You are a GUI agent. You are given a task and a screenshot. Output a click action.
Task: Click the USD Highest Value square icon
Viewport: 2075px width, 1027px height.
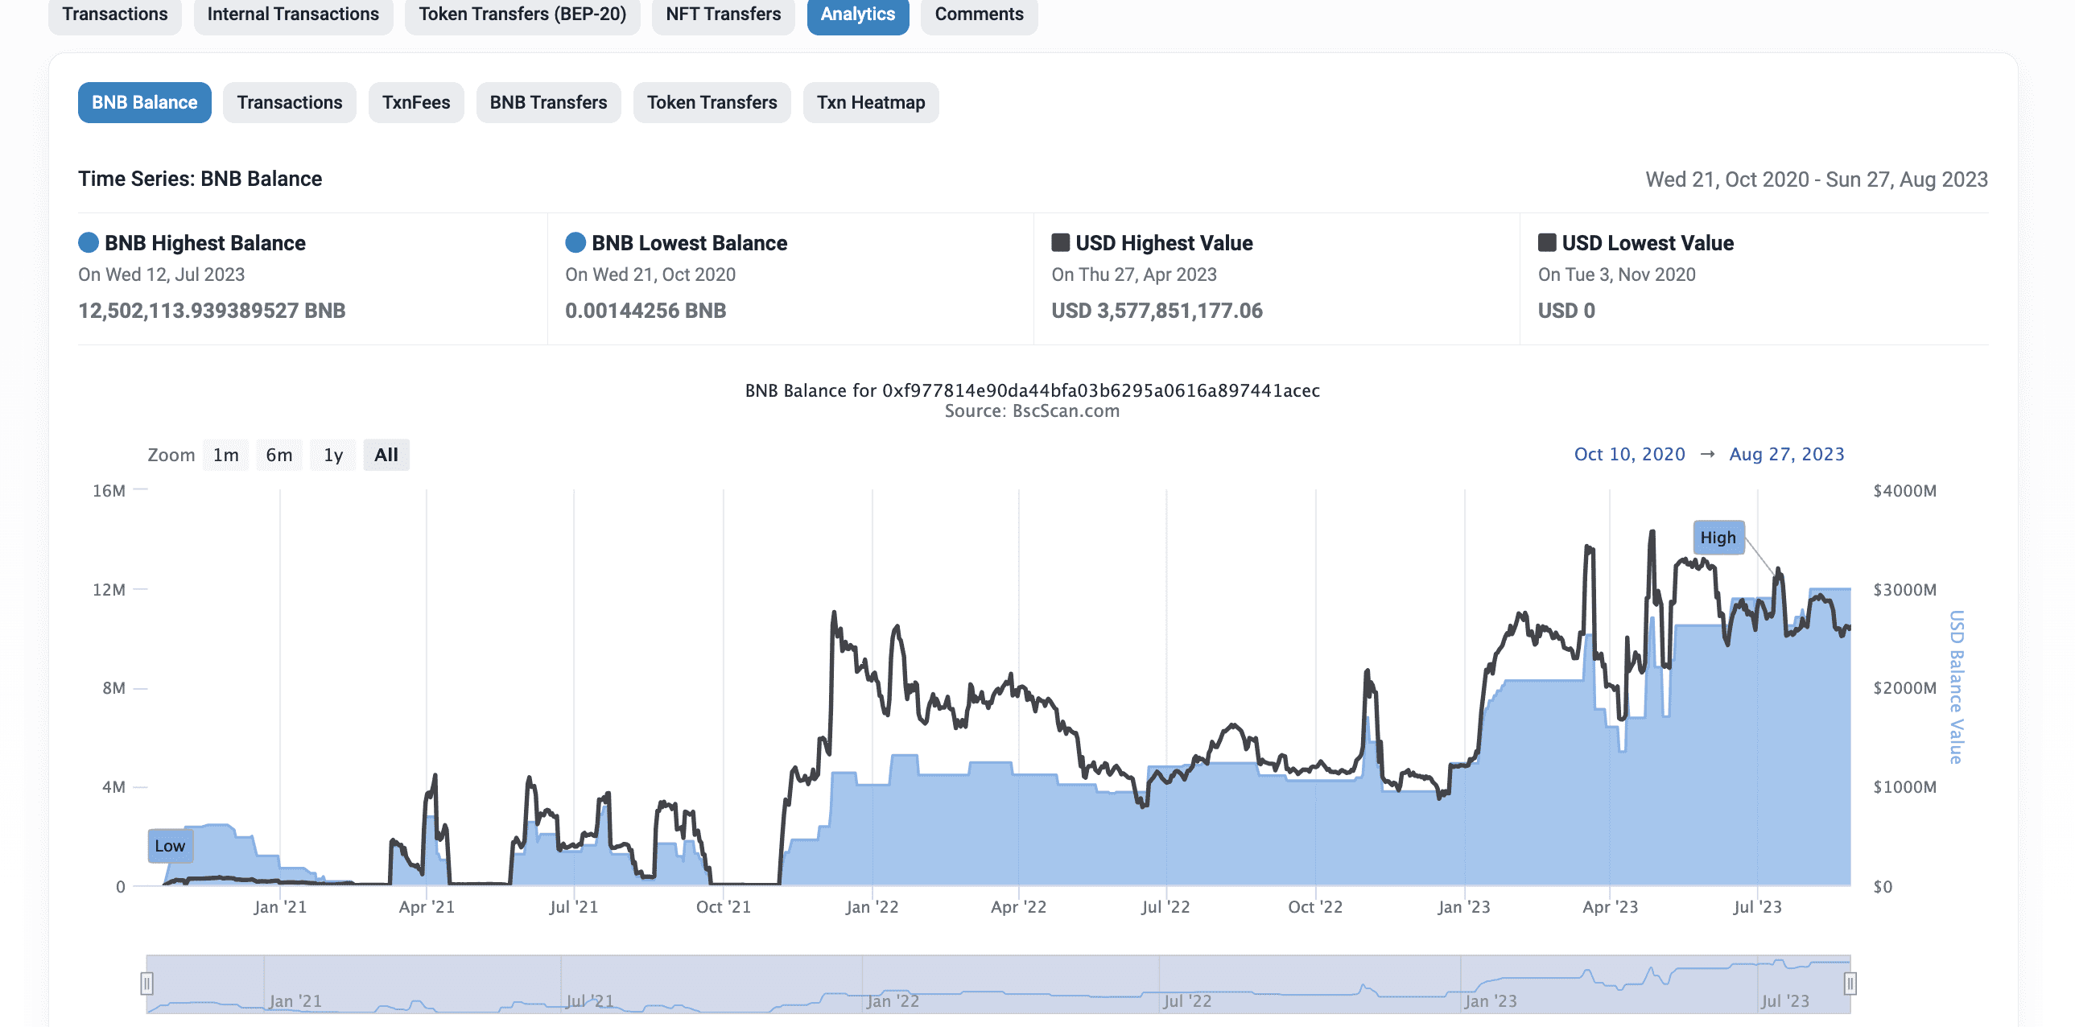pyautogui.click(x=1060, y=242)
